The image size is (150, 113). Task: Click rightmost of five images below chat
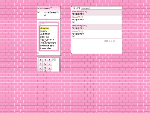coord(114,41)
